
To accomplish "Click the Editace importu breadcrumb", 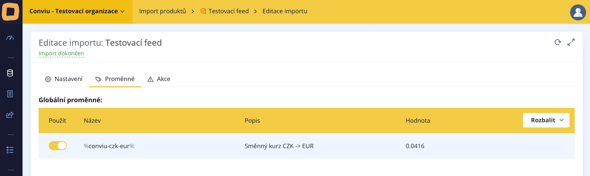I will [x=285, y=11].
